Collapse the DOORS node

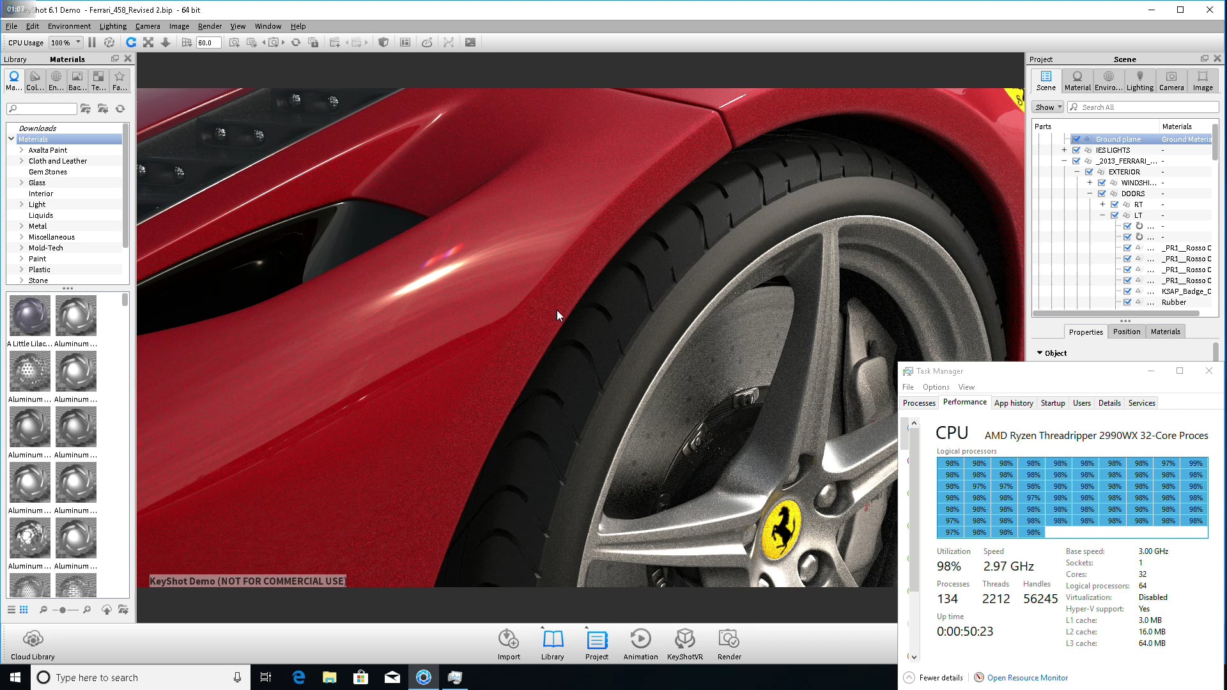click(x=1090, y=194)
